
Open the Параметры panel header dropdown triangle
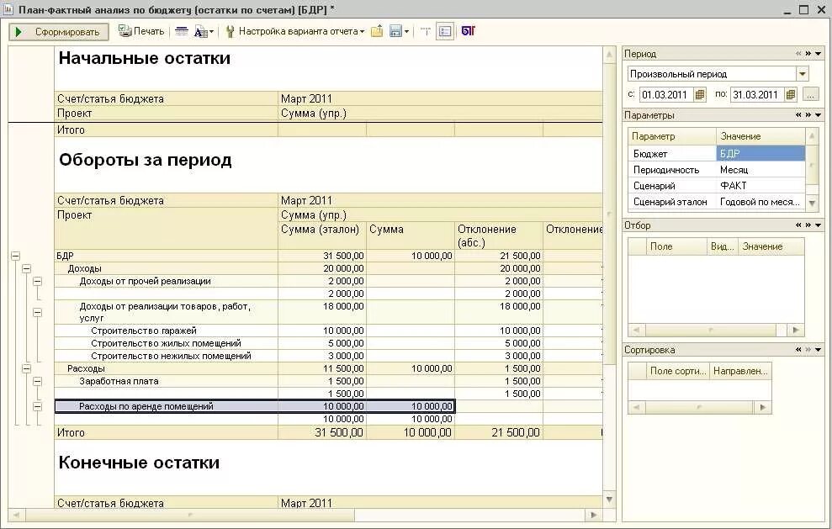[x=819, y=115]
